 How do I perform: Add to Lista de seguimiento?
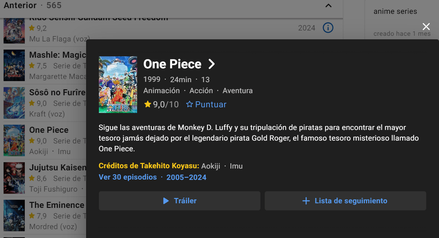pyautogui.click(x=345, y=201)
